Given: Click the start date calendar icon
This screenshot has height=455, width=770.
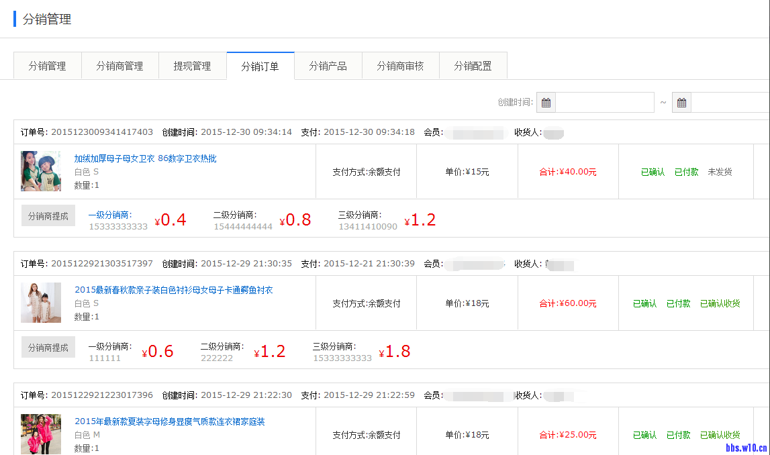Looking at the screenshot, I should click(x=546, y=103).
